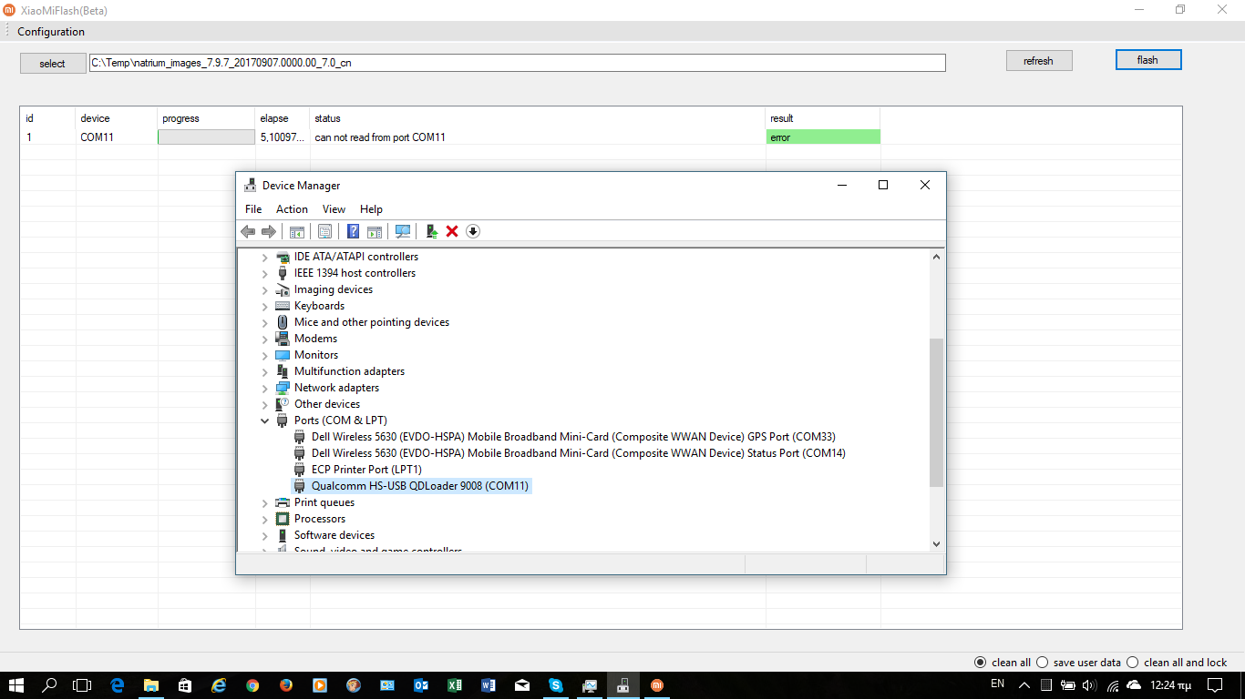Click the Update driver software toolbar icon
The height and width of the screenshot is (699, 1245).
432,231
